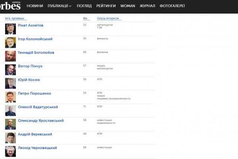Viewport: 238px width, 159px height.
Task: Open the WOMAN section
Action: [127, 6]
